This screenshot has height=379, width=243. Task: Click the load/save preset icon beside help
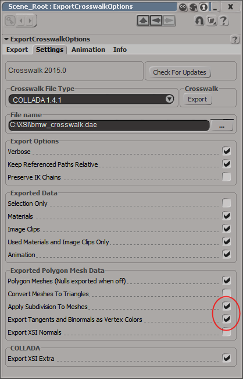[212, 21]
